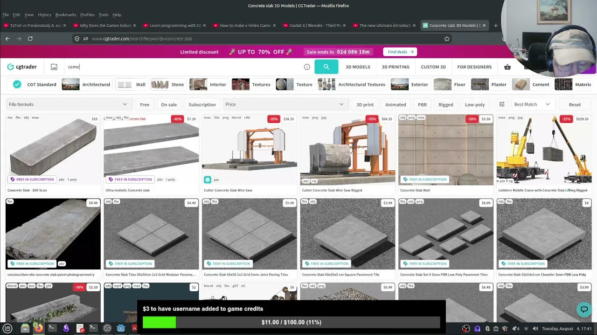
Task: Open the 3D PRINTING navigation item
Action: click(x=396, y=67)
